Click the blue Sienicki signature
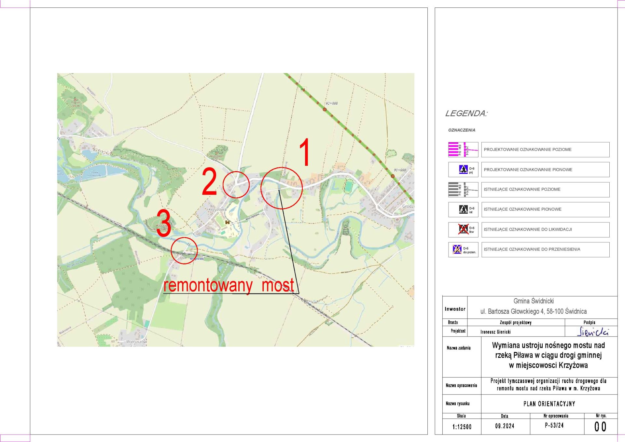Viewport: 625px width, 442px height. [593, 332]
